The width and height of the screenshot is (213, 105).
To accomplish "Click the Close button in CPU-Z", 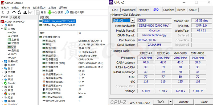I will coord(204,102).
